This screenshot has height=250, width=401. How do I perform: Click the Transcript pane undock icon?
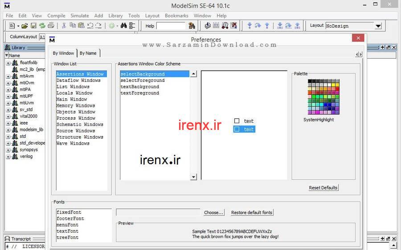[x=388, y=238]
